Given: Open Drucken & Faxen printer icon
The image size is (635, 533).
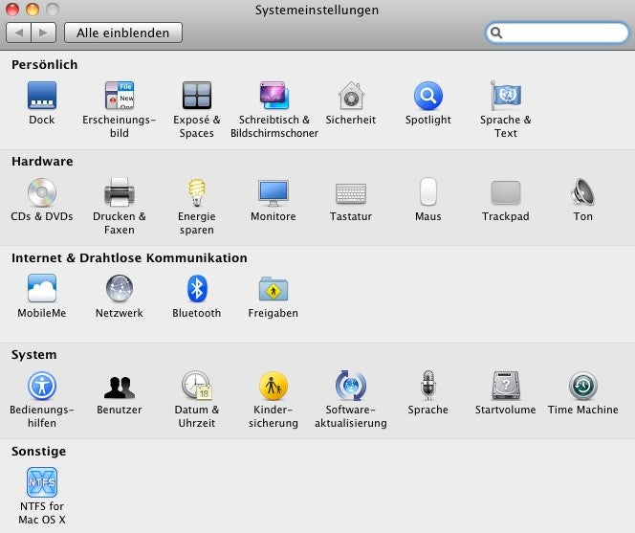Looking at the screenshot, I should point(119,192).
